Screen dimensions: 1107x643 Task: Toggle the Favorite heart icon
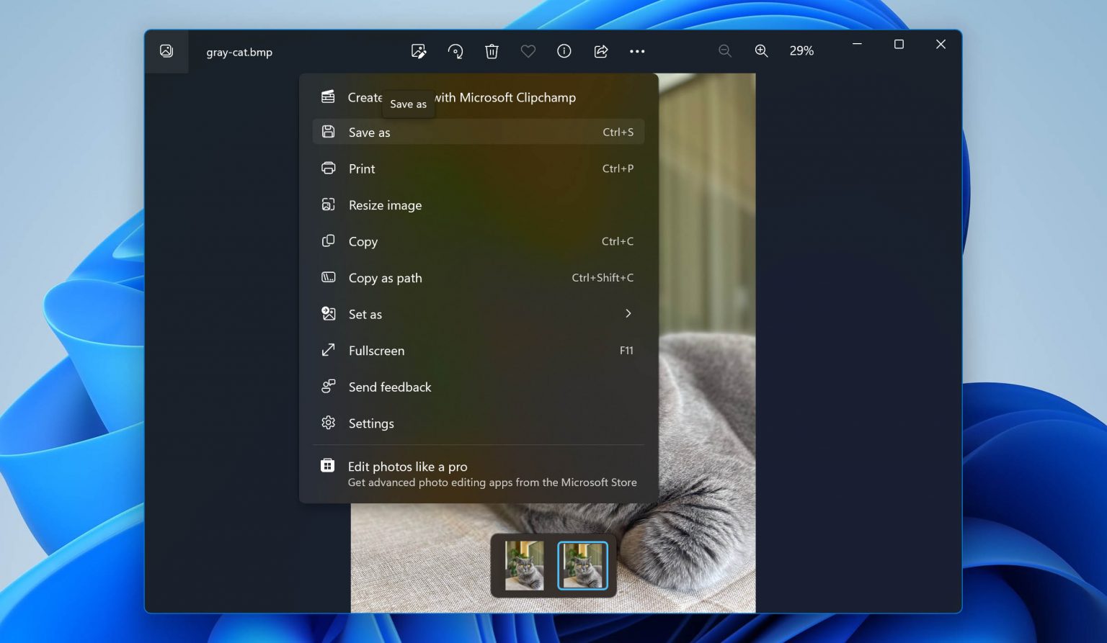pyautogui.click(x=528, y=51)
